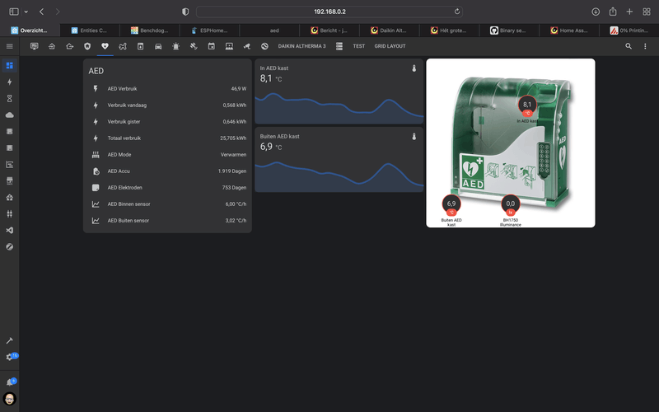Open Settings gear with update badge
Viewport: 659px width, 412px height.
point(11,357)
